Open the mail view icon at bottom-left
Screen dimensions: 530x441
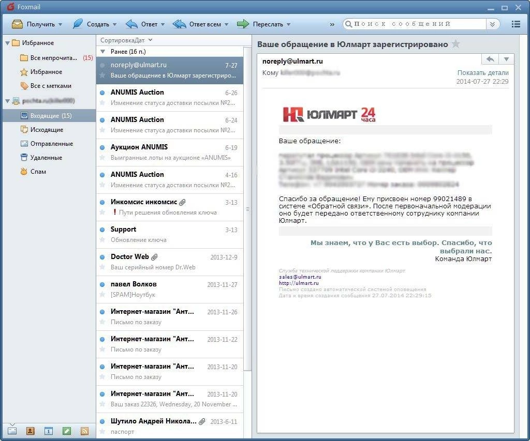click(12, 431)
